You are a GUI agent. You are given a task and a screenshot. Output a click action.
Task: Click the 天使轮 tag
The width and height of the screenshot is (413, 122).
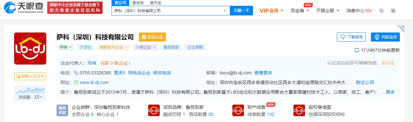click(x=85, y=47)
